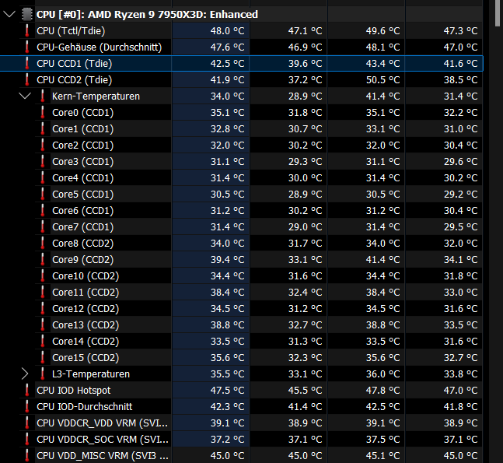This screenshot has height=463, width=503.
Task: Select the Core5 (CCD1) row
Action: [241, 195]
